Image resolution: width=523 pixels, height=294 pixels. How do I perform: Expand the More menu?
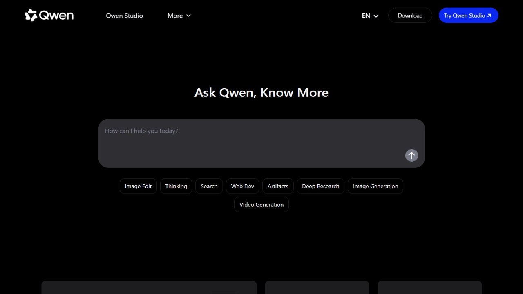point(179,16)
